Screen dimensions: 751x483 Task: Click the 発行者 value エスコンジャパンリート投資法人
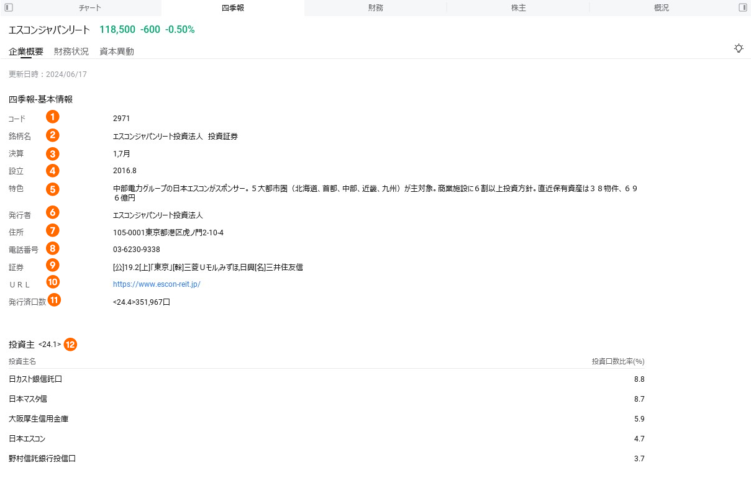pyautogui.click(x=158, y=215)
